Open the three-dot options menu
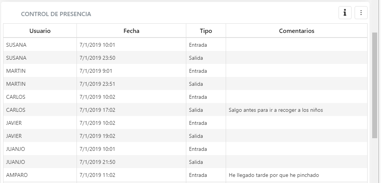This screenshot has height=183, width=381. (x=361, y=13)
